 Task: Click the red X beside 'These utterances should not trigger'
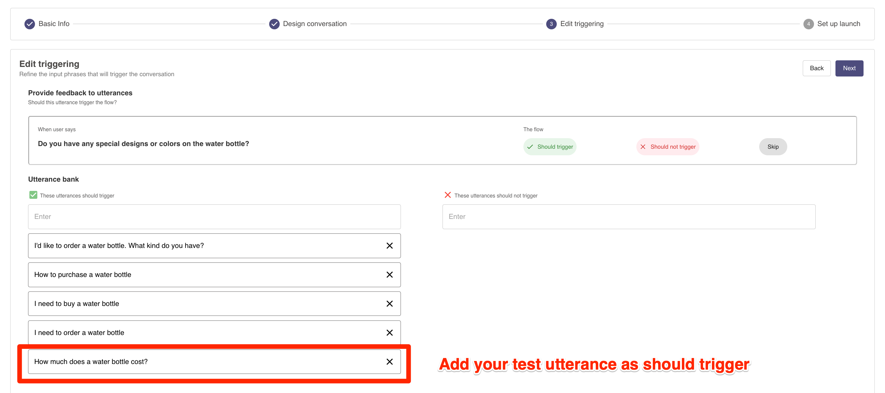[x=447, y=195]
